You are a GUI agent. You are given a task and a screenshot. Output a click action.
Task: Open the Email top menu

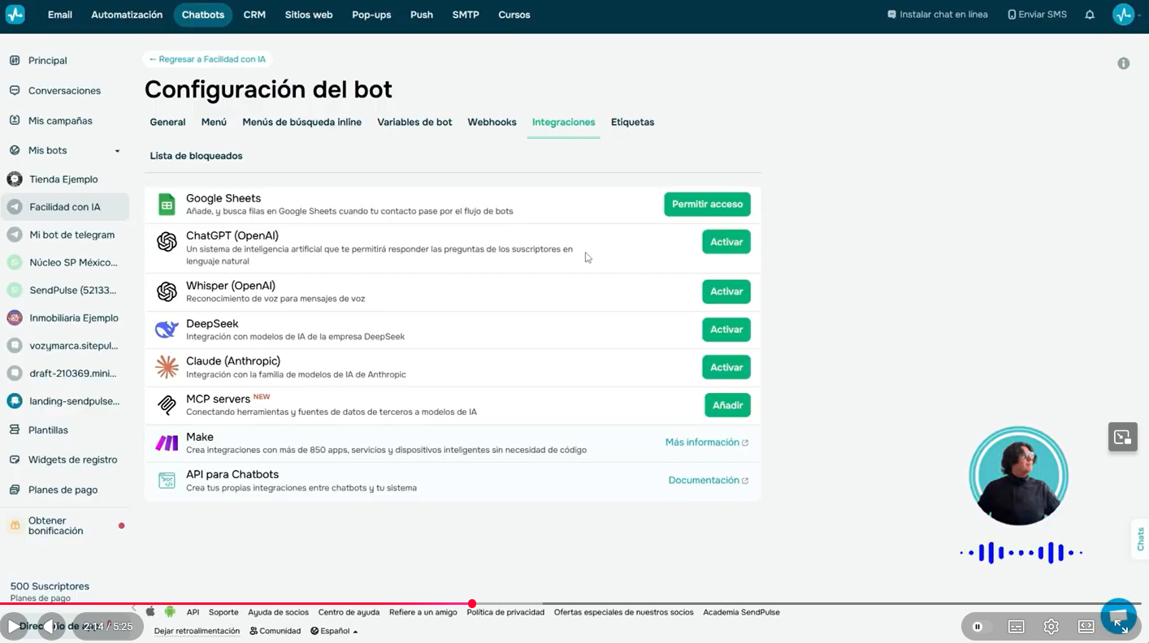coord(60,15)
